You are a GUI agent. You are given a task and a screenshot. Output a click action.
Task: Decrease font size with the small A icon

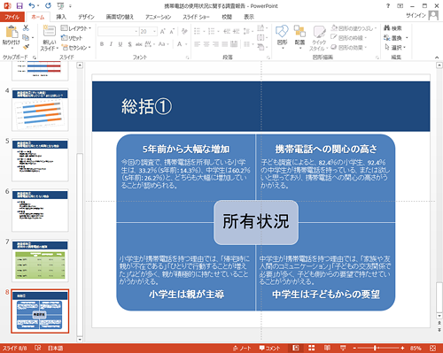coord(172,31)
